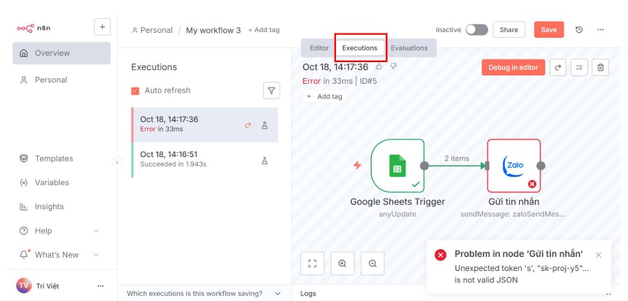
Task: Switch to the Editor tab
Action: coord(319,48)
